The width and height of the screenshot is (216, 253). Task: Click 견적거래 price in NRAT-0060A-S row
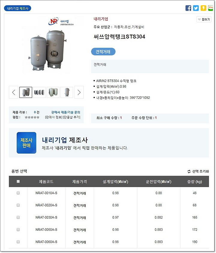click(79, 242)
